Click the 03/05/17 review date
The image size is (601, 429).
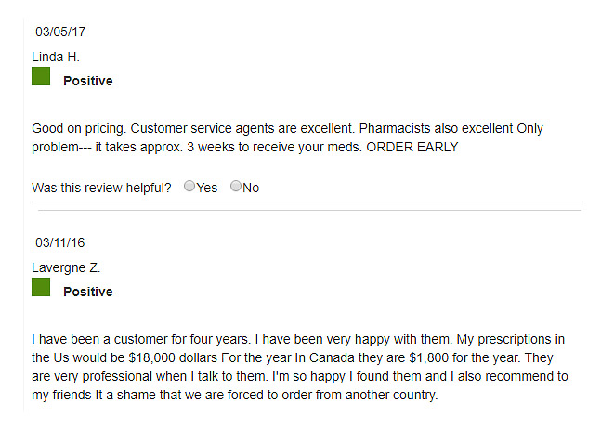(x=60, y=32)
